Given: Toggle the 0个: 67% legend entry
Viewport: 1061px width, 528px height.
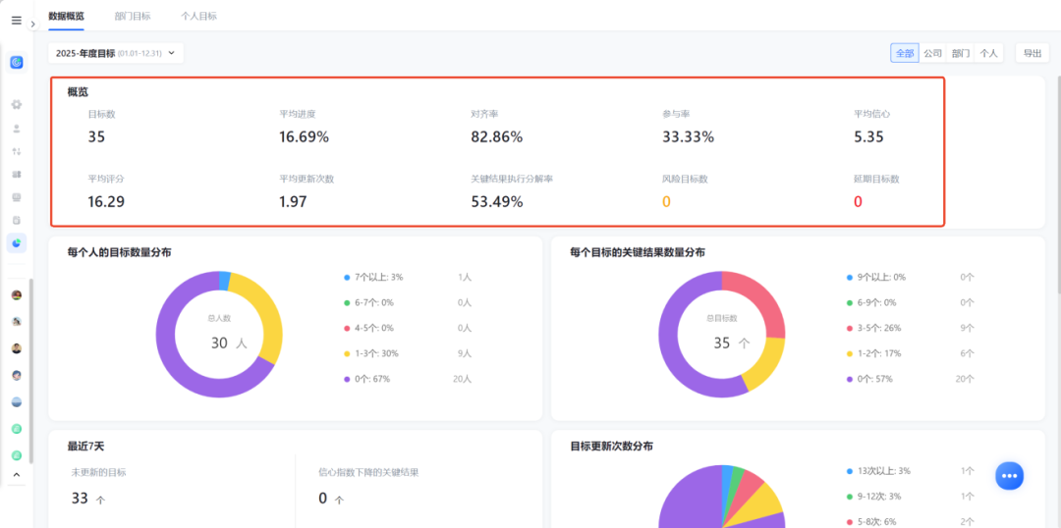Looking at the screenshot, I should pyautogui.click(x=367, y=379).
